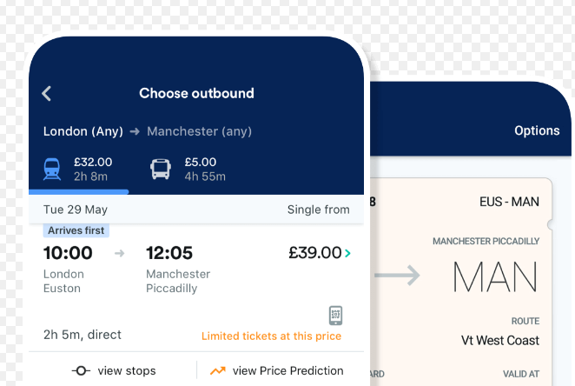Expand the £39.00 fare chevron
The width and height of the screenshot is (575, 386).
pyautogui.click(x=347, y=253)
